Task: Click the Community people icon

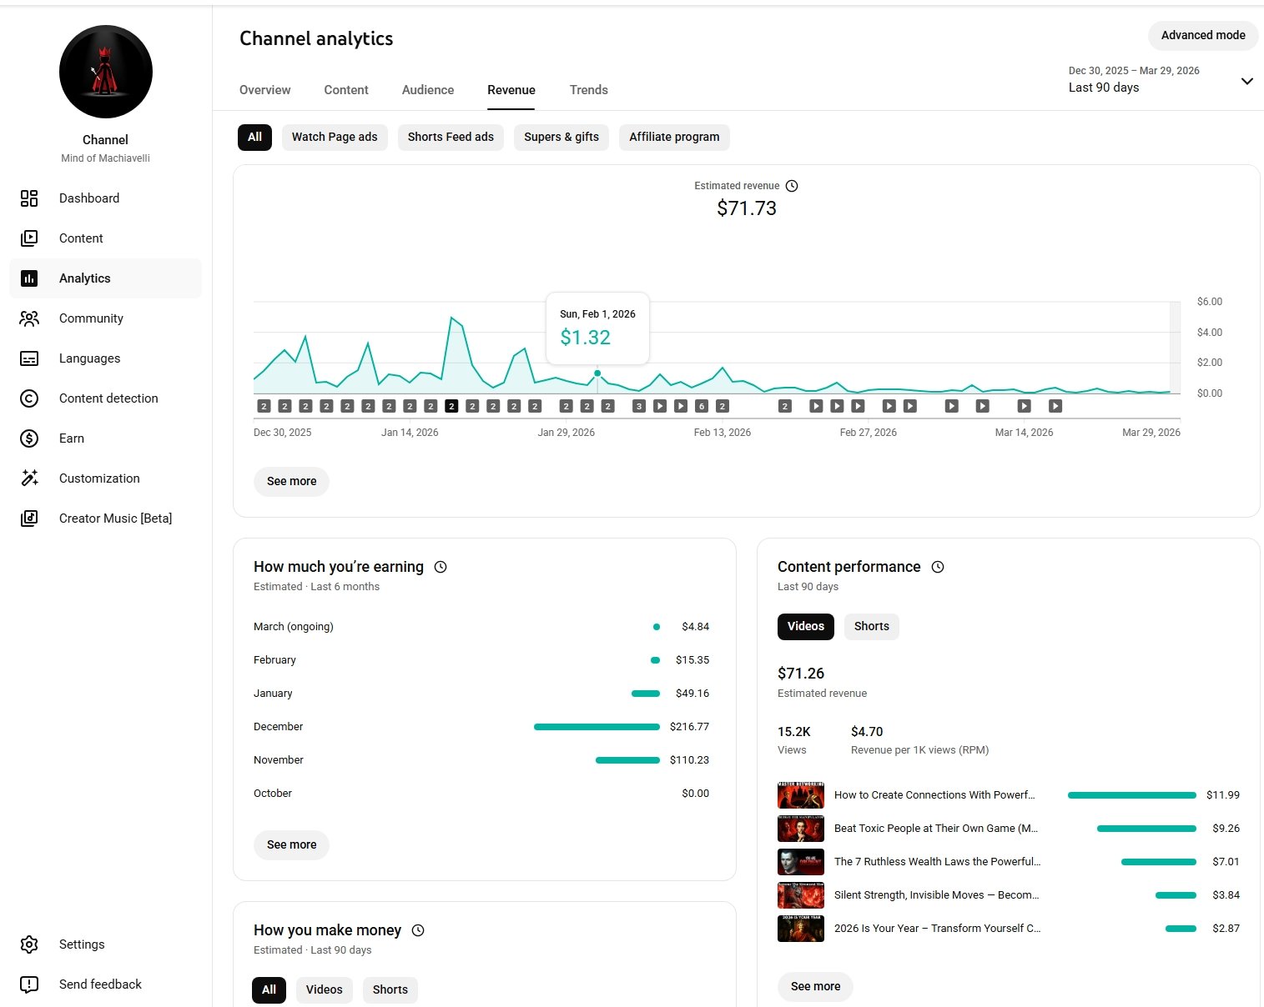Action: coord(29,318)
